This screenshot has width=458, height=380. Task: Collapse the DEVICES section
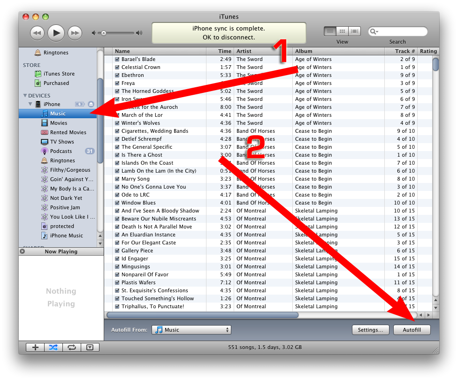(25, 96)
